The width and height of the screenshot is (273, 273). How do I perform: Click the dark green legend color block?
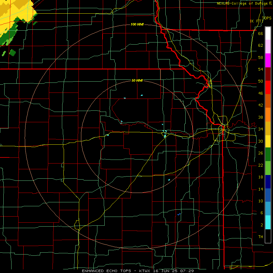point(268,154)
